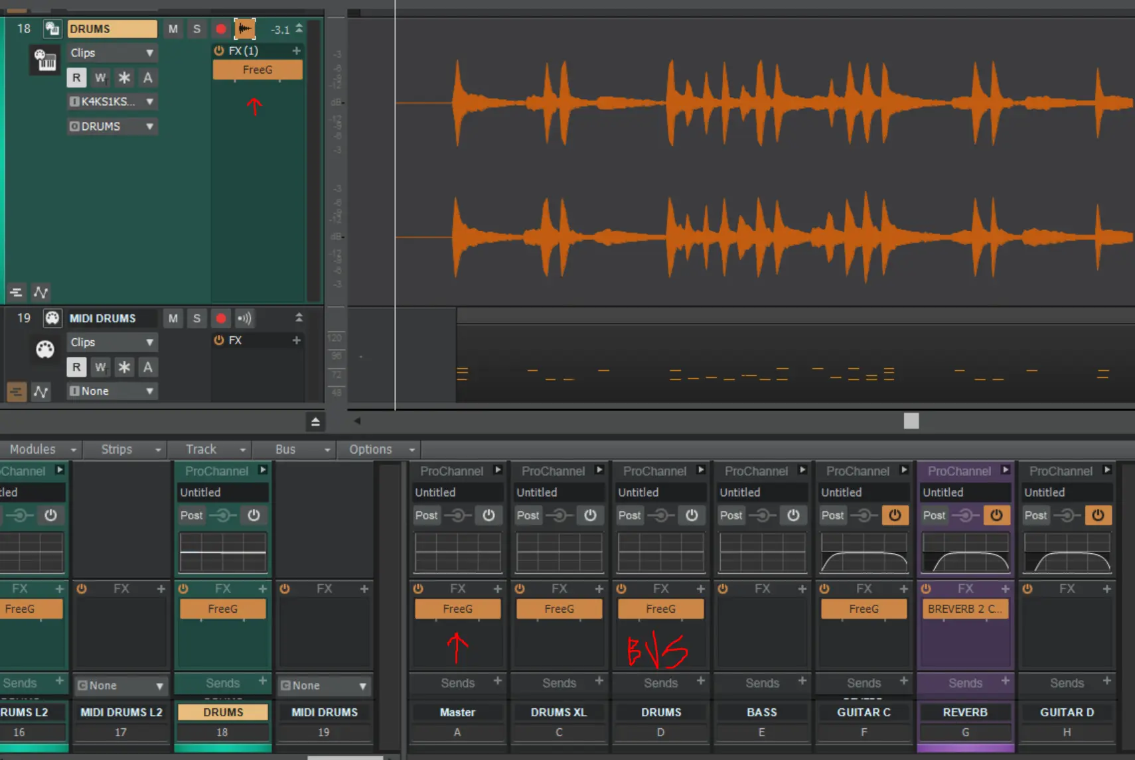Open the Clips dropdown on DRUMS track 18
The image size is (1135, 760).
[x=112, y=53]
